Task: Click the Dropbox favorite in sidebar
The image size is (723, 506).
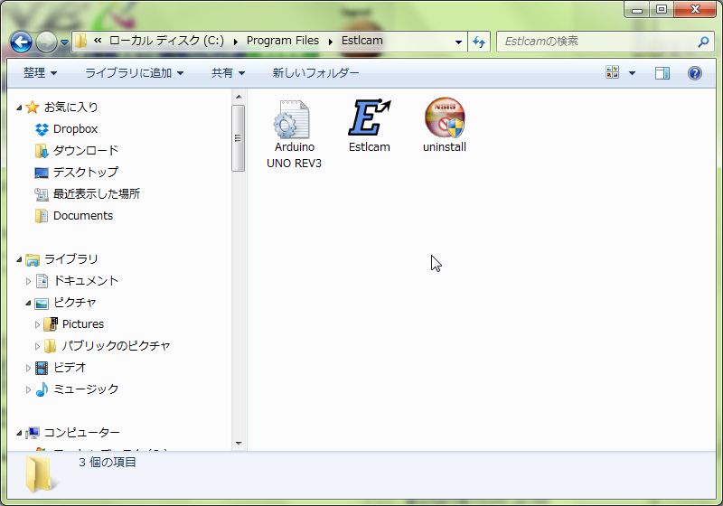Action: click(x=75, y=129)
